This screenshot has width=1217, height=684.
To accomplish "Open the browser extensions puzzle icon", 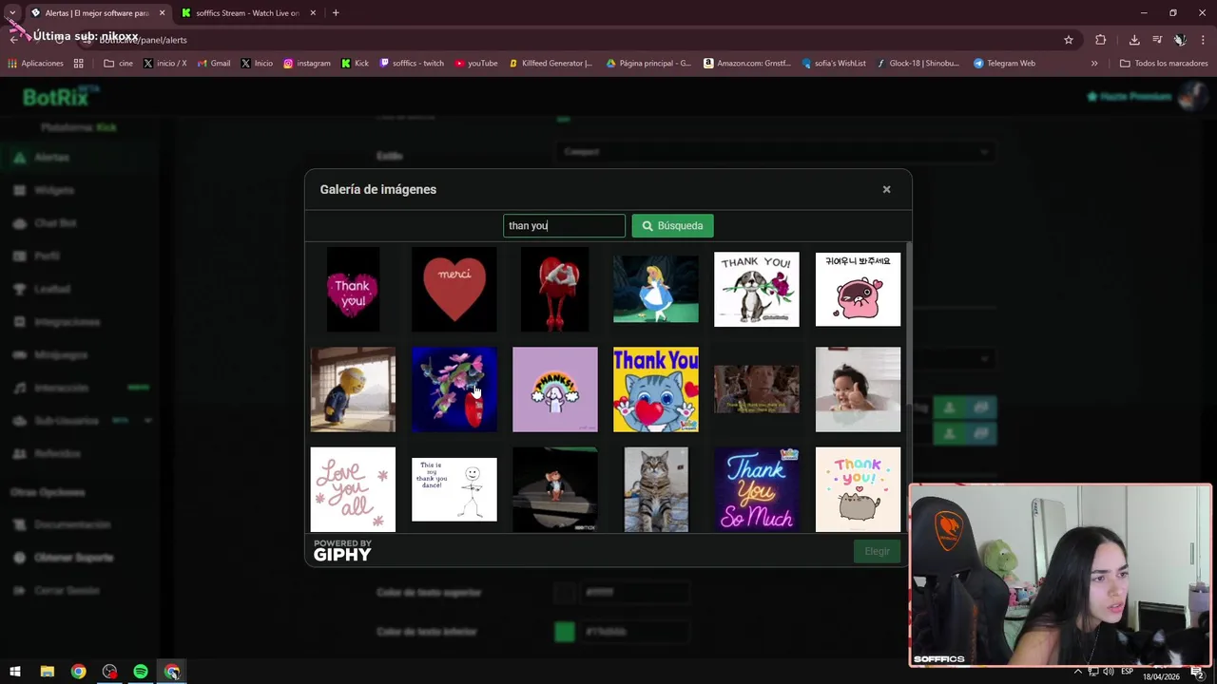I will (x=1101, y=40).
